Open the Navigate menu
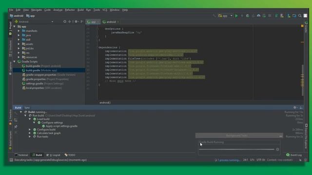This screenshot has height=175, width=312. 37,10
